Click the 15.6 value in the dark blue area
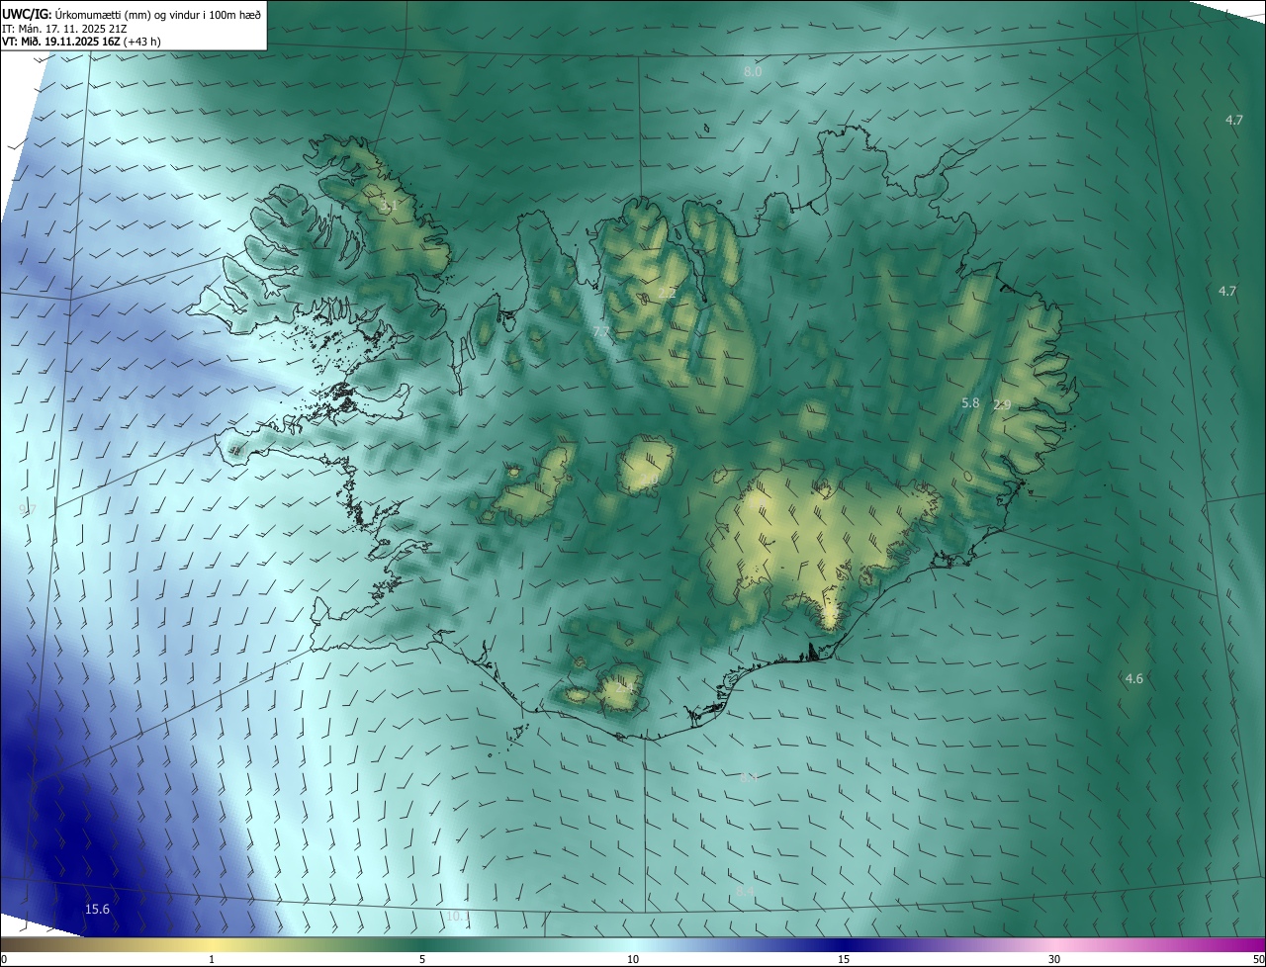Screen dimensions: 1266x967 97,910
